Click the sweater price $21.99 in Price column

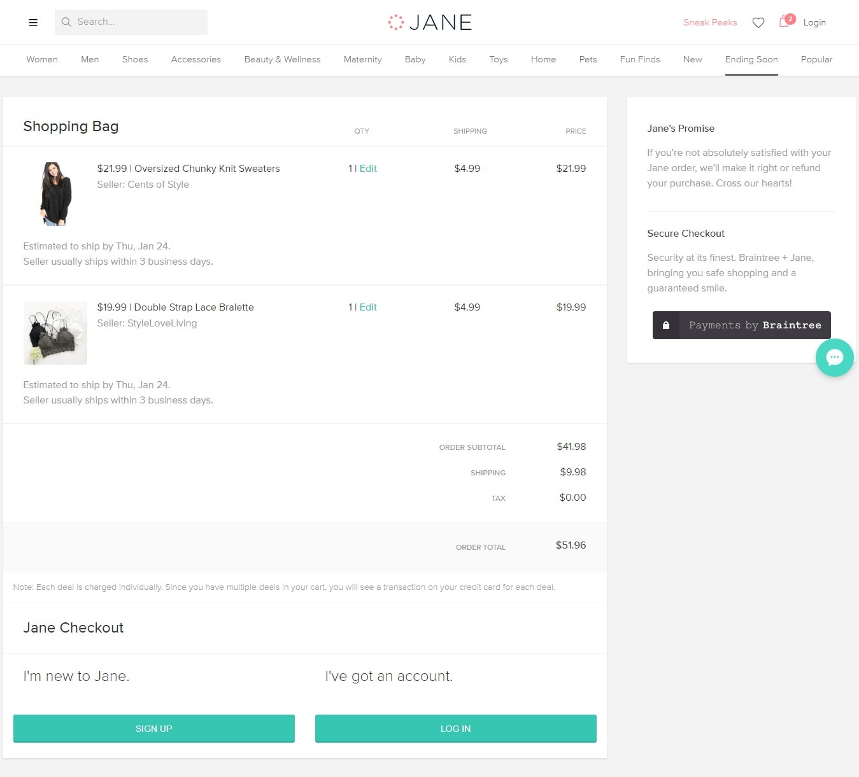pyautogui.click(x=571, y=169)
